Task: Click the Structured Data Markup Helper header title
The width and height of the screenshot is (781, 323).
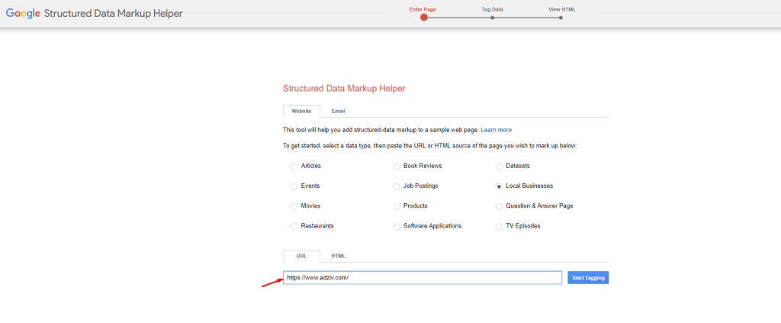Action: (114, 14)
